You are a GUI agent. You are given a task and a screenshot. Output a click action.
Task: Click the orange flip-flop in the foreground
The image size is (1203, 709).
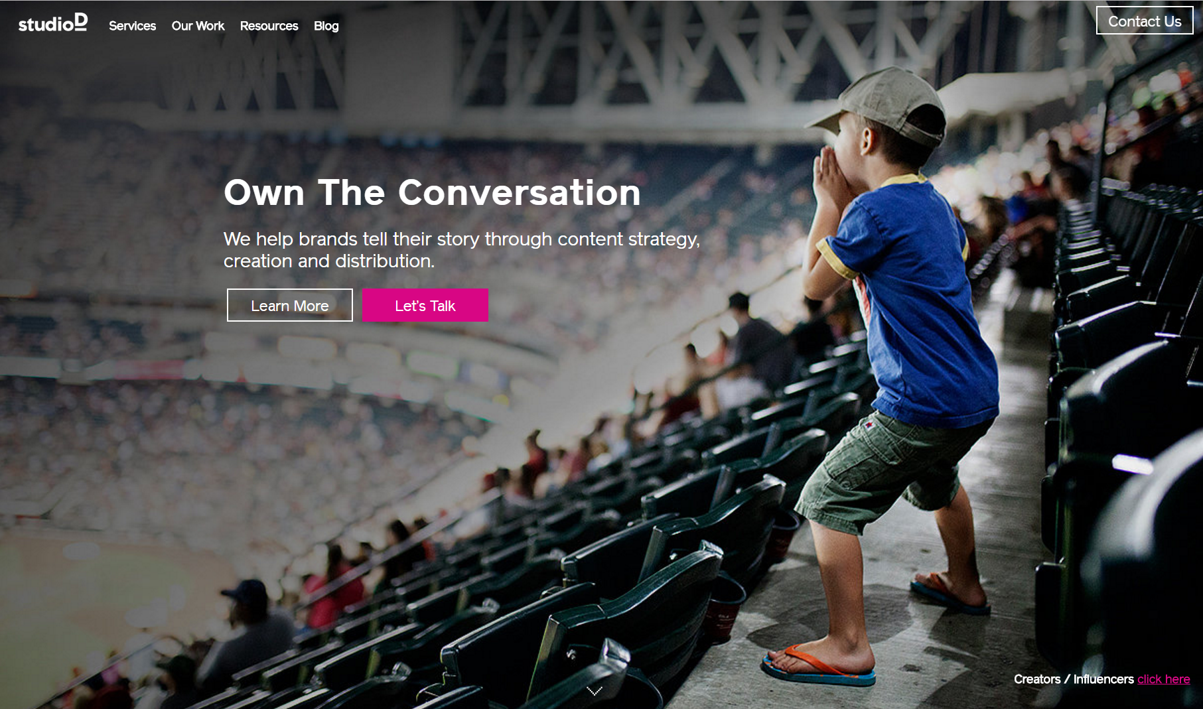click(818, 666)
